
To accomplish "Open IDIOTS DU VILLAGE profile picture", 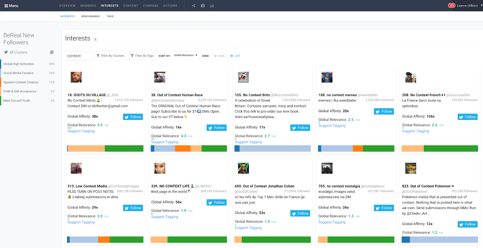I will tap(76, 77).
